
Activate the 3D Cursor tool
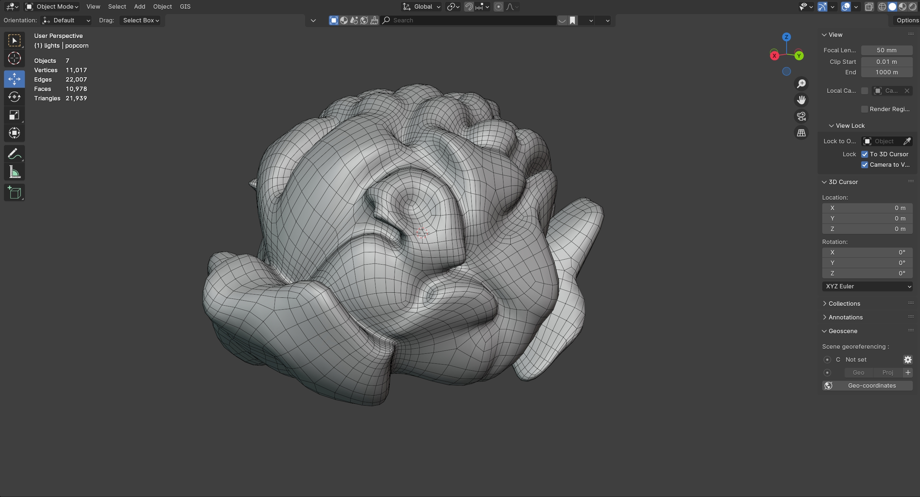(14, 58)
